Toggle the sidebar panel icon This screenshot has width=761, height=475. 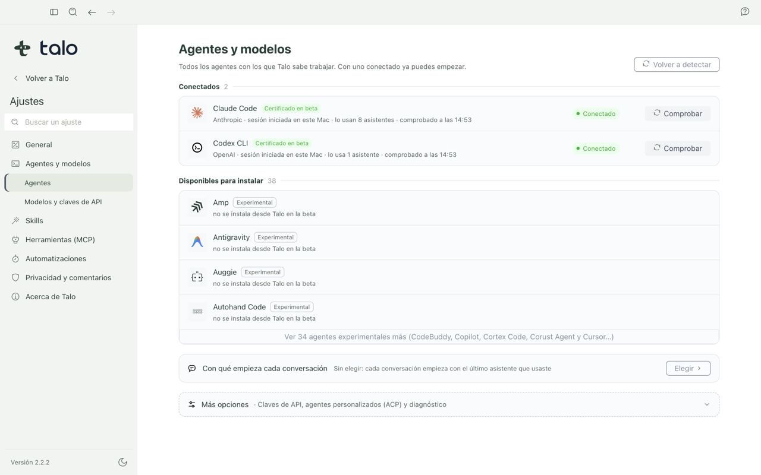click(x=54, y=12)
